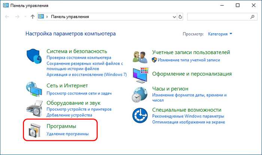Click the breadcrumb chevron before Панель управления
This screenshot has width=262, height=155.
tap(47, 17)
